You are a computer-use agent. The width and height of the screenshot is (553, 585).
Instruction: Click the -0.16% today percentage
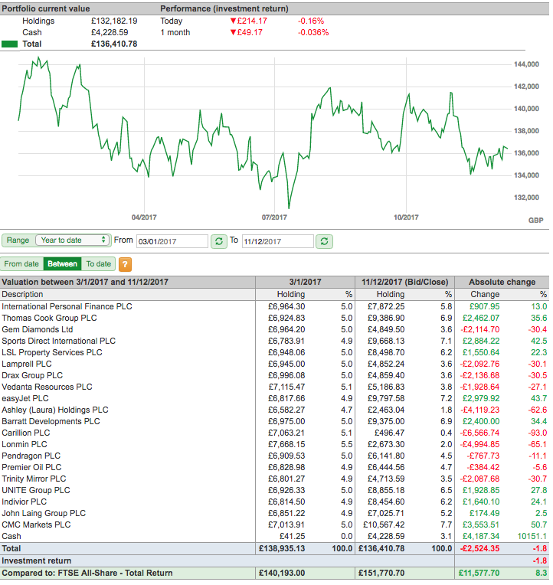[311, 21]
